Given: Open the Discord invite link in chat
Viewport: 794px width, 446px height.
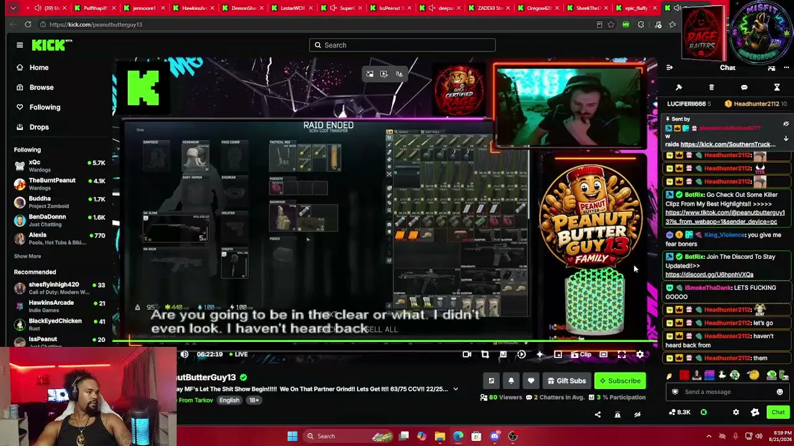Looking at the screenshot, I should coord(710,274).
